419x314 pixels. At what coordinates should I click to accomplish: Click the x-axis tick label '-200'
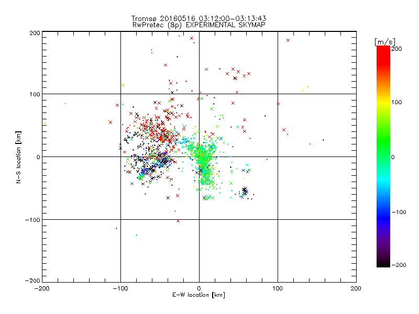pyautogui.click(x=42, y=288)
